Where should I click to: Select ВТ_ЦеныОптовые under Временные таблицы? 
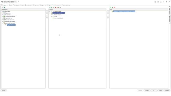pyautogui.click(x=11, y=25)
